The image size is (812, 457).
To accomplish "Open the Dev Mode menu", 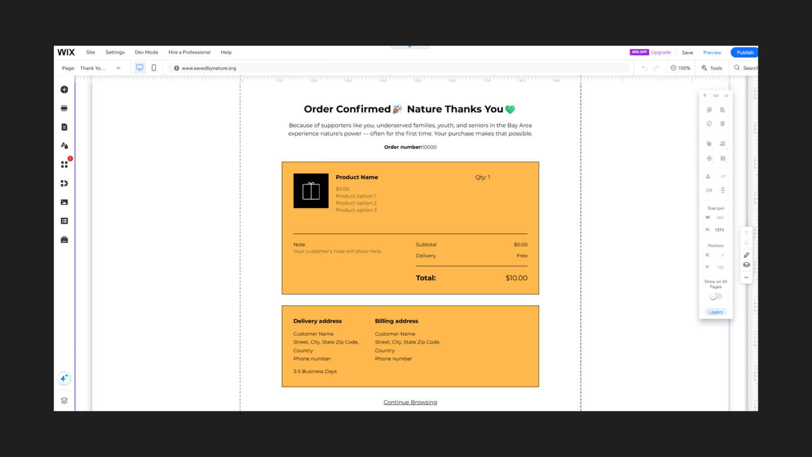I will [146, 52].
